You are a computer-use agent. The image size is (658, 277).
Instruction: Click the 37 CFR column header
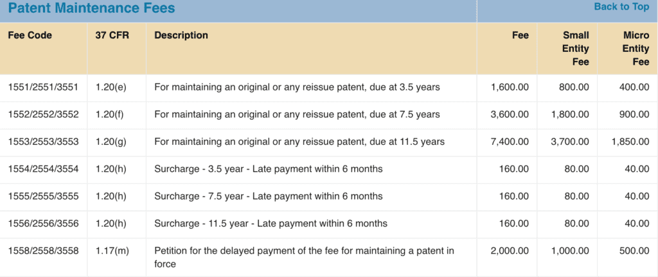point(112,35)
